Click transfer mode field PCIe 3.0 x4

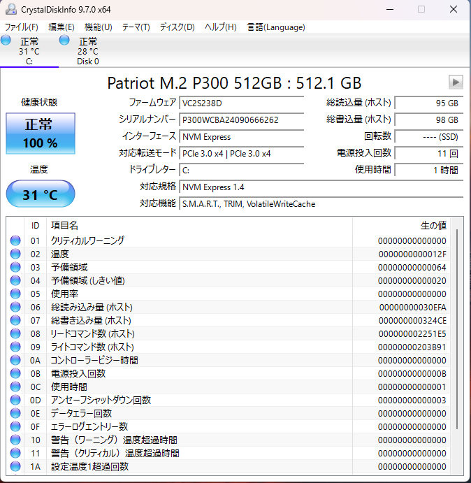click(x=242, y=153)
